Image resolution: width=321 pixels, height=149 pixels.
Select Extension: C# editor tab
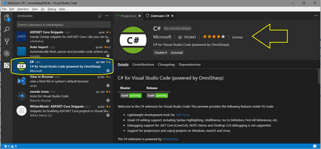[x=160, y=16]
